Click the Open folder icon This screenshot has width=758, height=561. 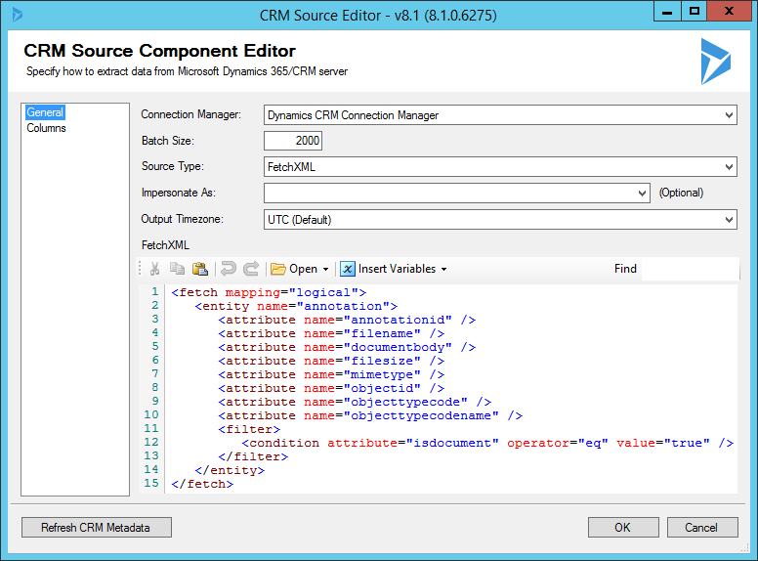point(278,269)
